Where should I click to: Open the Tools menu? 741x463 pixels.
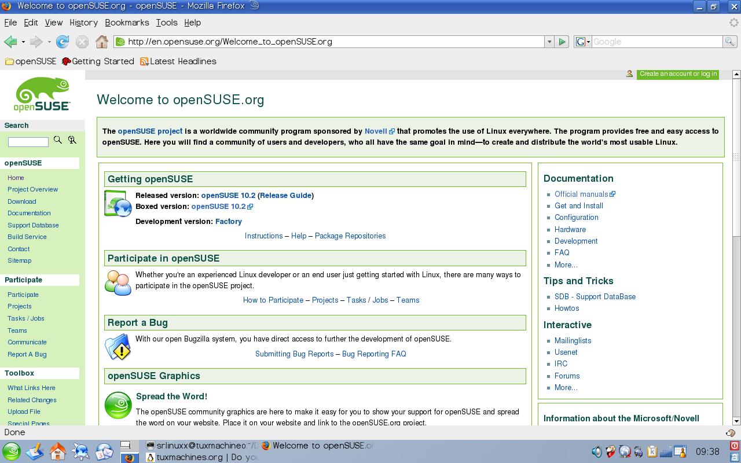(166, 23)
